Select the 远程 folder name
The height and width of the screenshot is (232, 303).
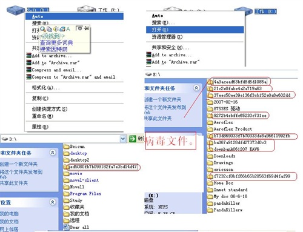pos(75,220)
